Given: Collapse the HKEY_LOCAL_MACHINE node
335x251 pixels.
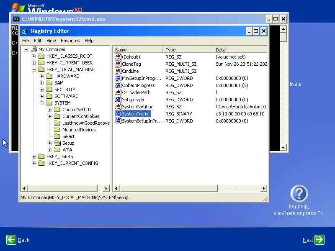Looking at the screenshot, I should 33,69.
